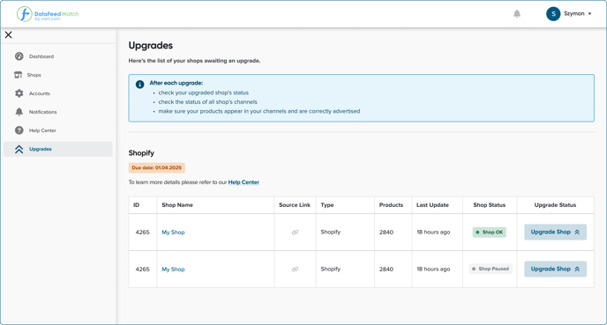Open the notification bell in header

[517, 14]
